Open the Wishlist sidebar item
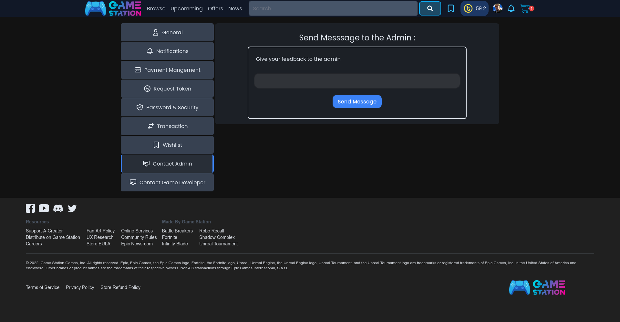 [x=167, y=145]
